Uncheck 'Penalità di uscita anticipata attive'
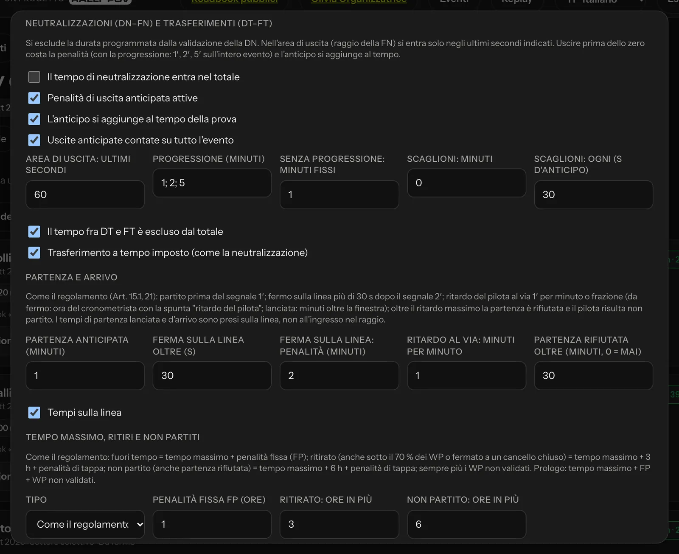This screenshot has height=554, width=679. (34, 98)
